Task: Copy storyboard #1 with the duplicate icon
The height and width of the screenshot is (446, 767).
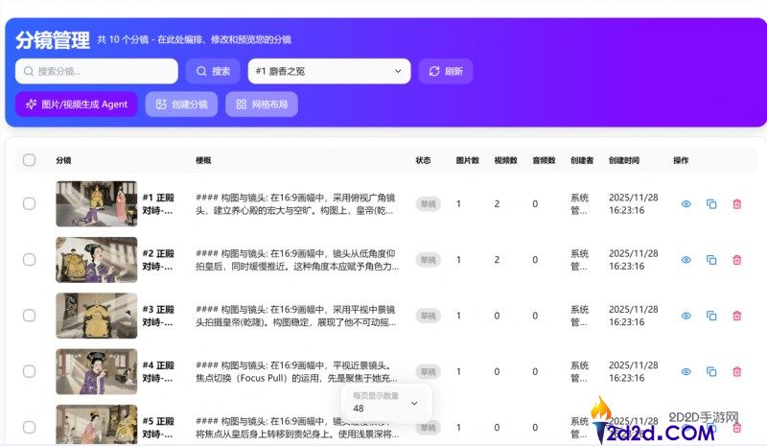Action: 711,203
